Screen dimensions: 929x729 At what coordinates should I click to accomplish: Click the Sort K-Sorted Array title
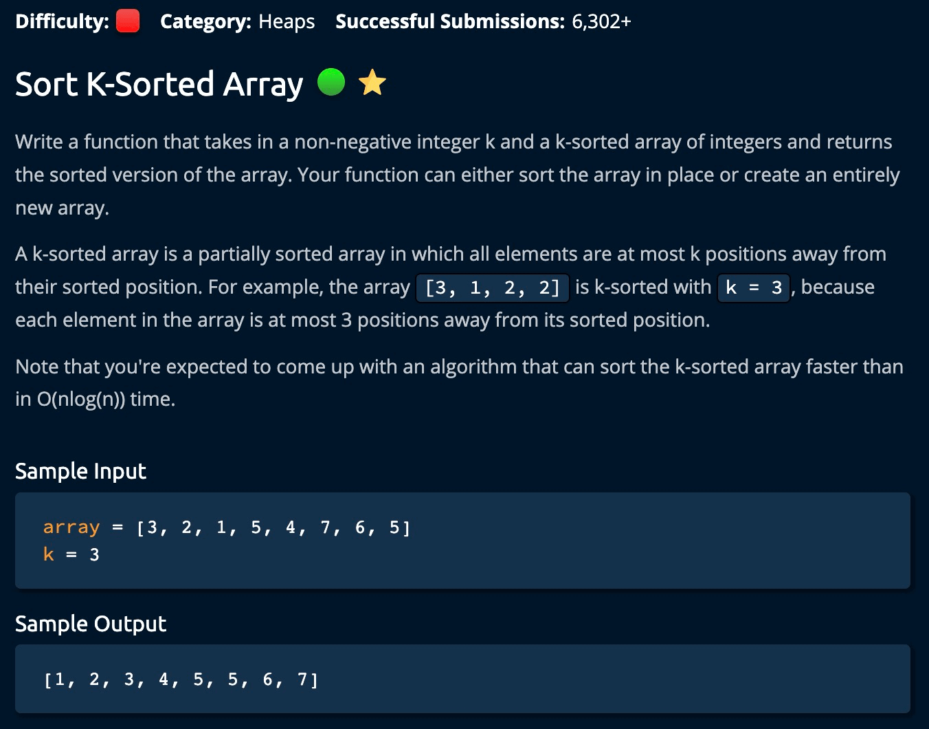159,84
